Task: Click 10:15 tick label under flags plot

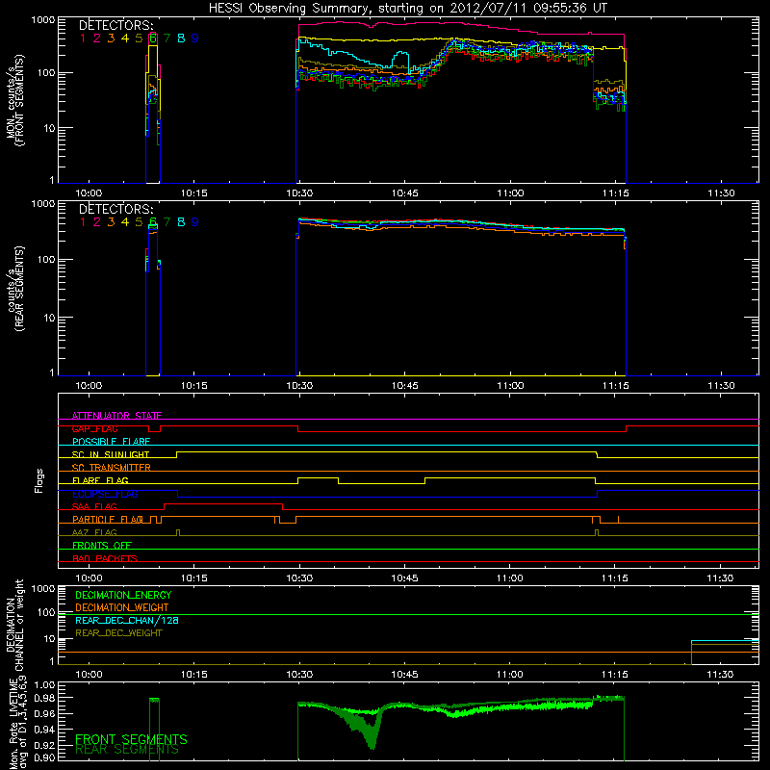Action: (x=194, y=578)
